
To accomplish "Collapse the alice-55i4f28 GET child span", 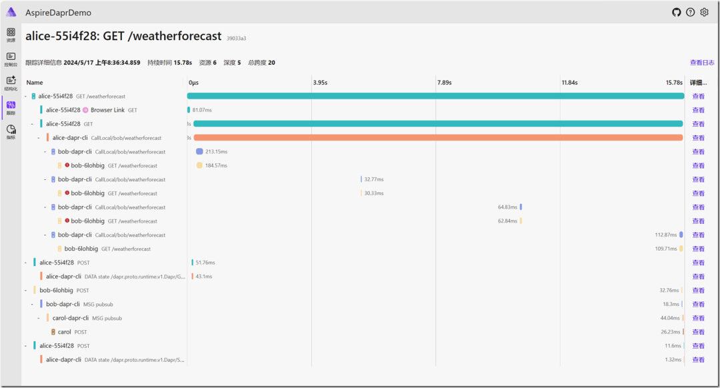I will point(32,124).
